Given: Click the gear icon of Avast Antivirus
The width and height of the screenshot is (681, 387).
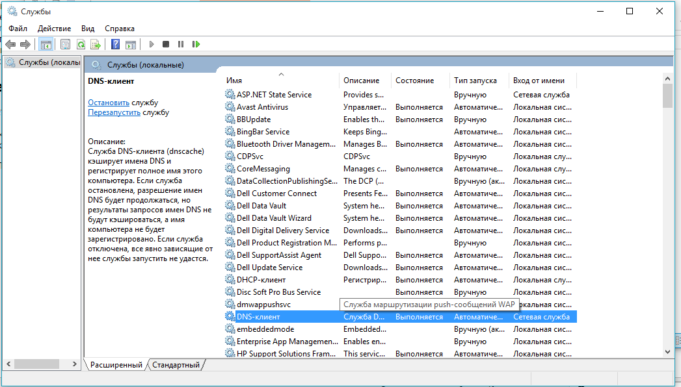Looking at the screenshot, I should [x=230, y=106].
